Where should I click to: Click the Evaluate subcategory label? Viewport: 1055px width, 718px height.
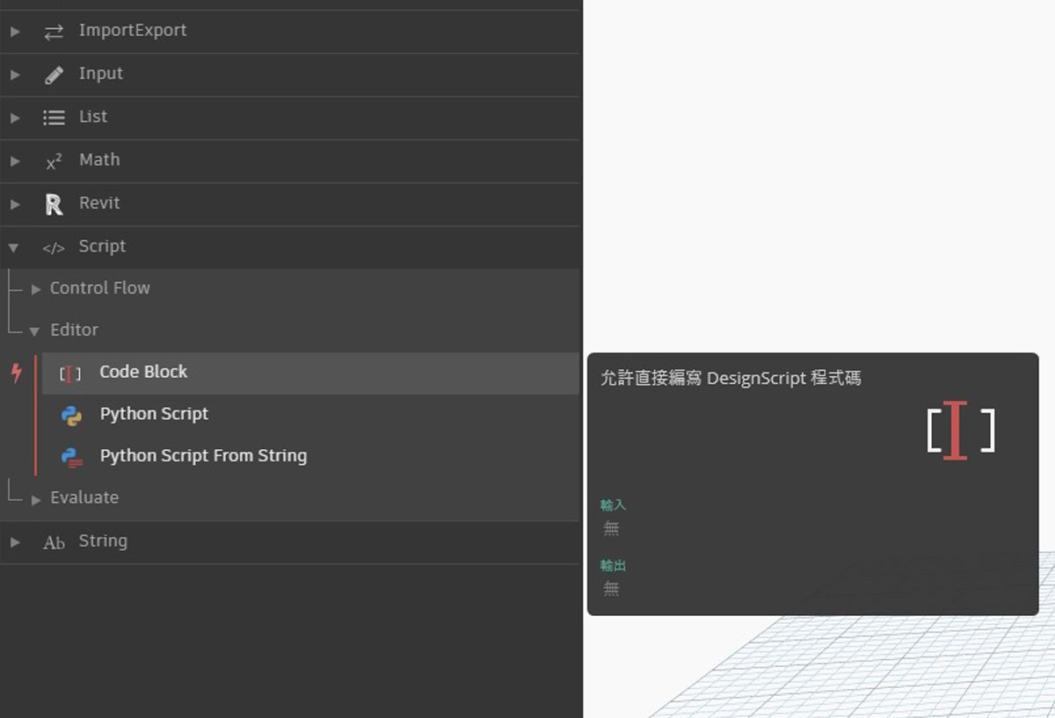(84, 497)
